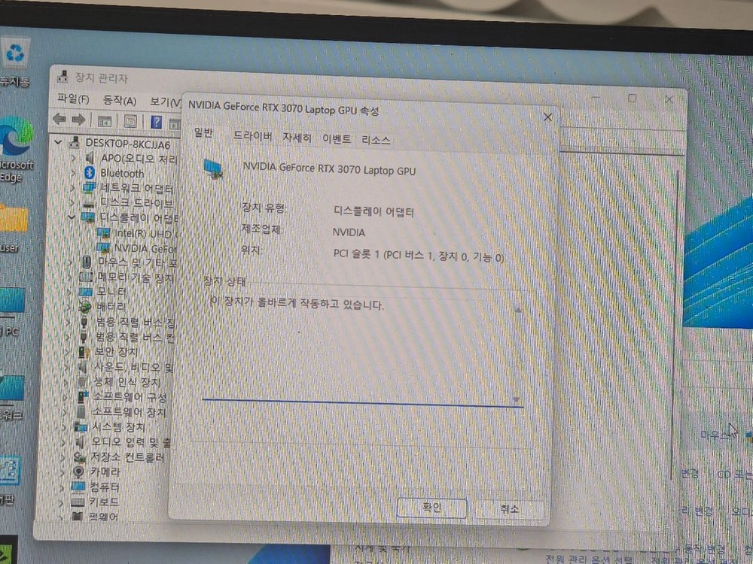Expand the 소프트웨어 장치 category
The width and height of the screenshot is (753, 564).
click(64, 412)
